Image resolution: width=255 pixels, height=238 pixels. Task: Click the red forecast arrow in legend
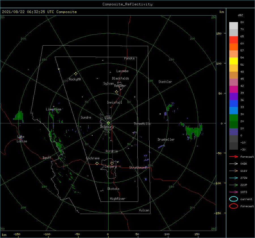[233, 156]
